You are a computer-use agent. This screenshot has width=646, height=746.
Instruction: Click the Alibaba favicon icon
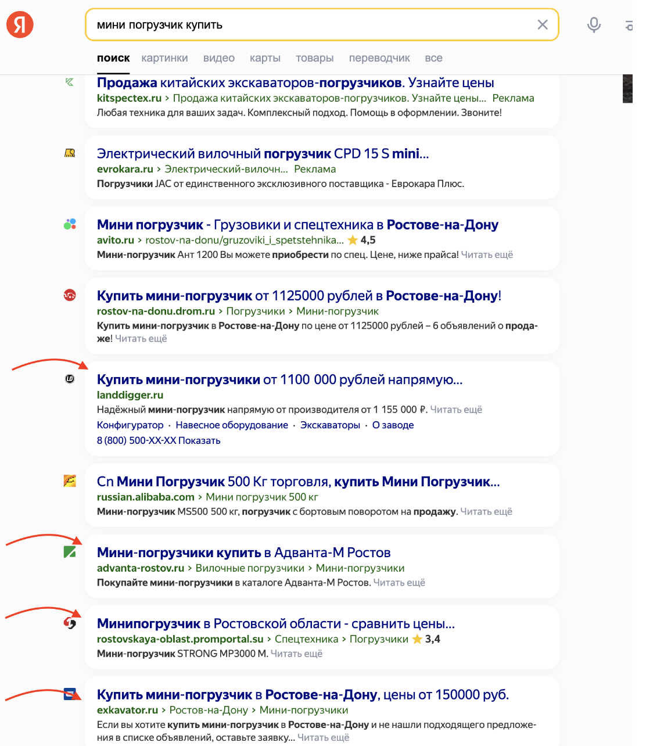click(70, 481)
